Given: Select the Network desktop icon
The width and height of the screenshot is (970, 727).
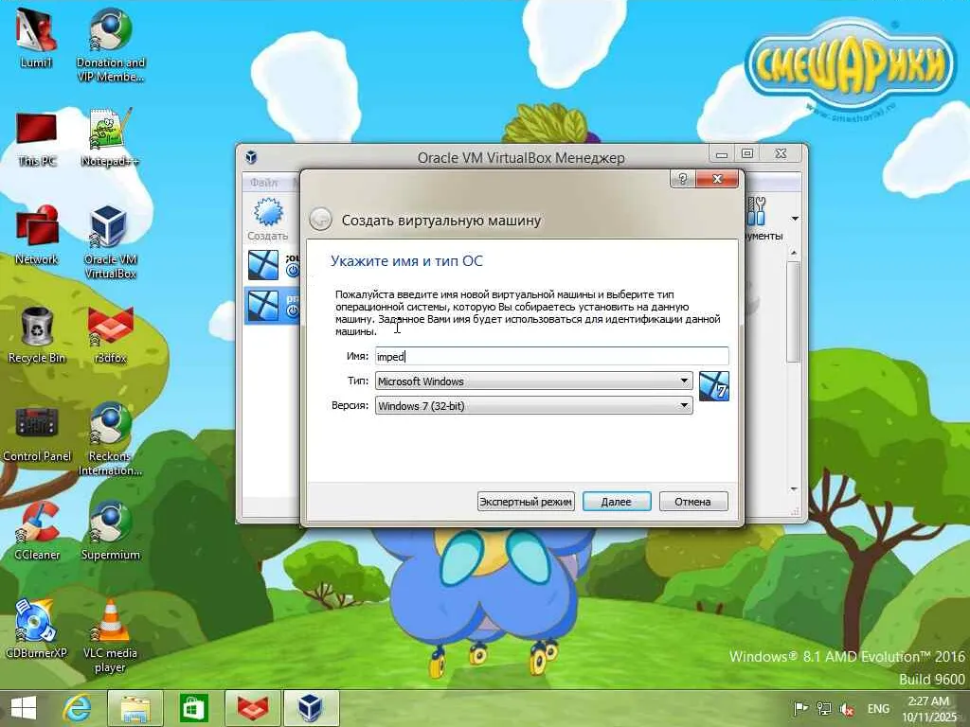Looking at the screenshot, I should coord(37,235).
